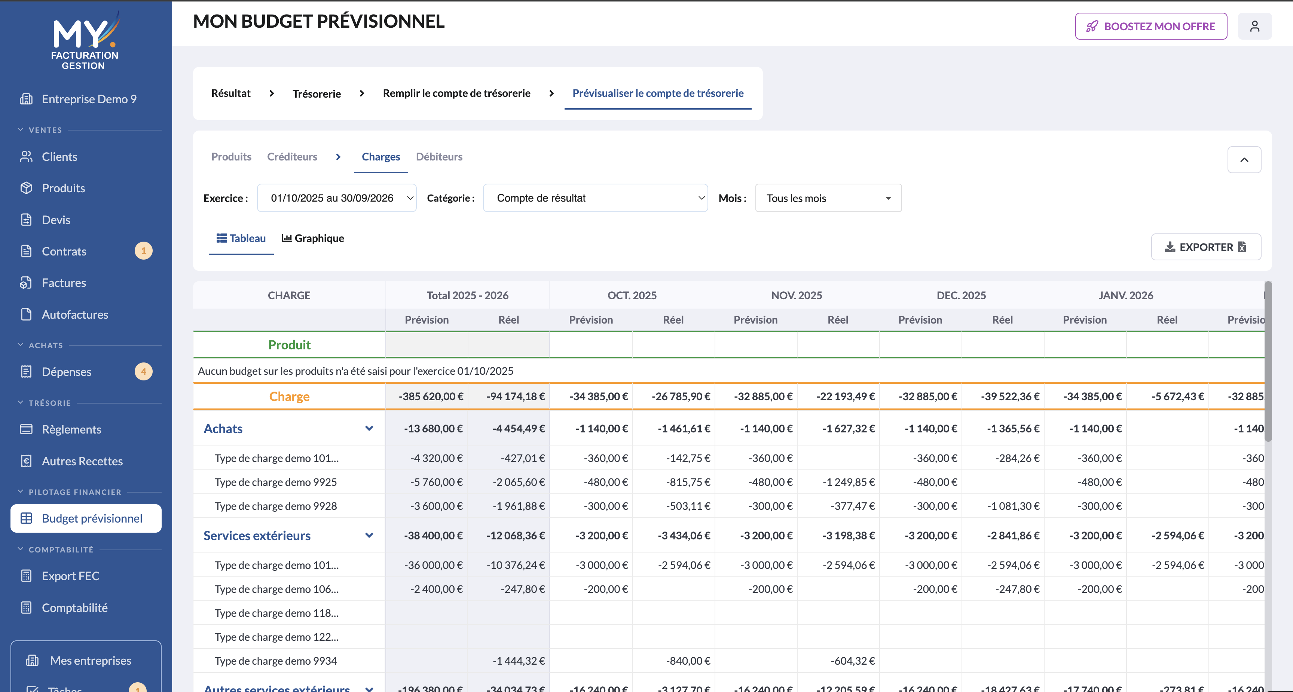Collapse the filter panel with up chevron
The height and width of the screenshot is (692, 1293).
tap(1244, 160)
